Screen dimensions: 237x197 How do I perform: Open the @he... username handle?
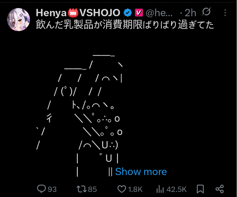coord(159,13)
